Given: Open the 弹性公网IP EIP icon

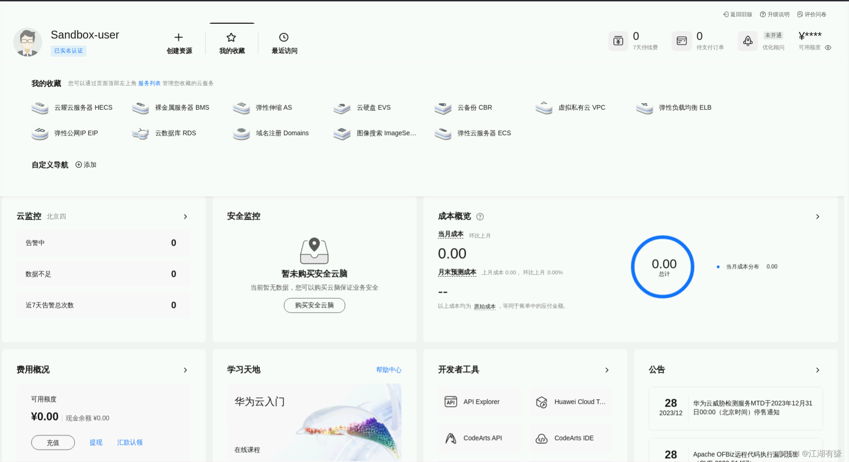Looking at the screenshot, I should click(40, 134).
